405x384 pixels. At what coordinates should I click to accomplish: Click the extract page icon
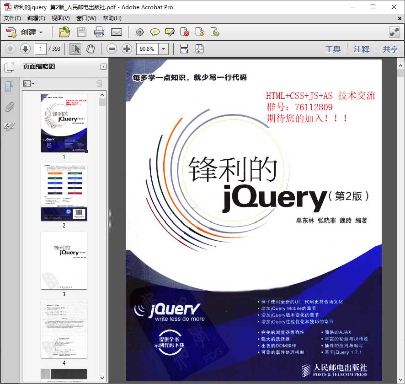click(215, 32)
